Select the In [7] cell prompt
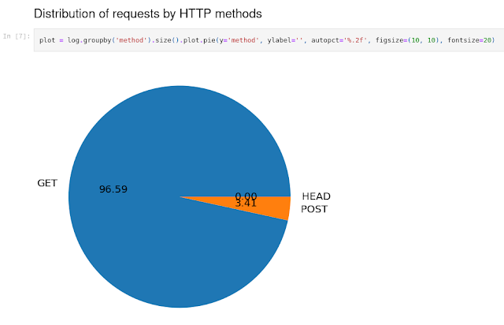The height and width of the screenshot is (325, 504). (x=16, y=36)
